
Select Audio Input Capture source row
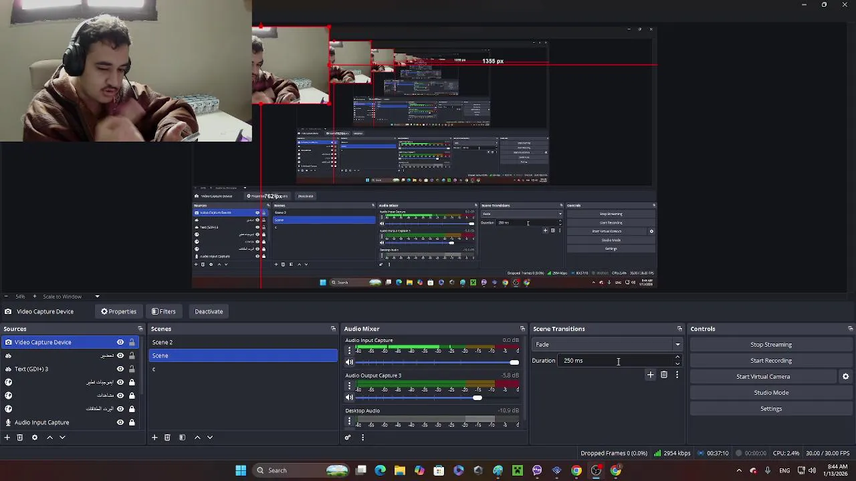70,422
